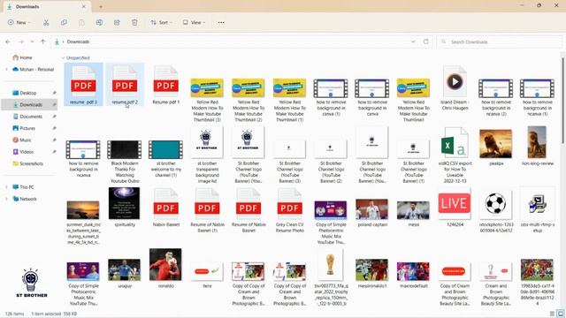Open a new tab with plus button
The image size is (566, 318).
101,6
